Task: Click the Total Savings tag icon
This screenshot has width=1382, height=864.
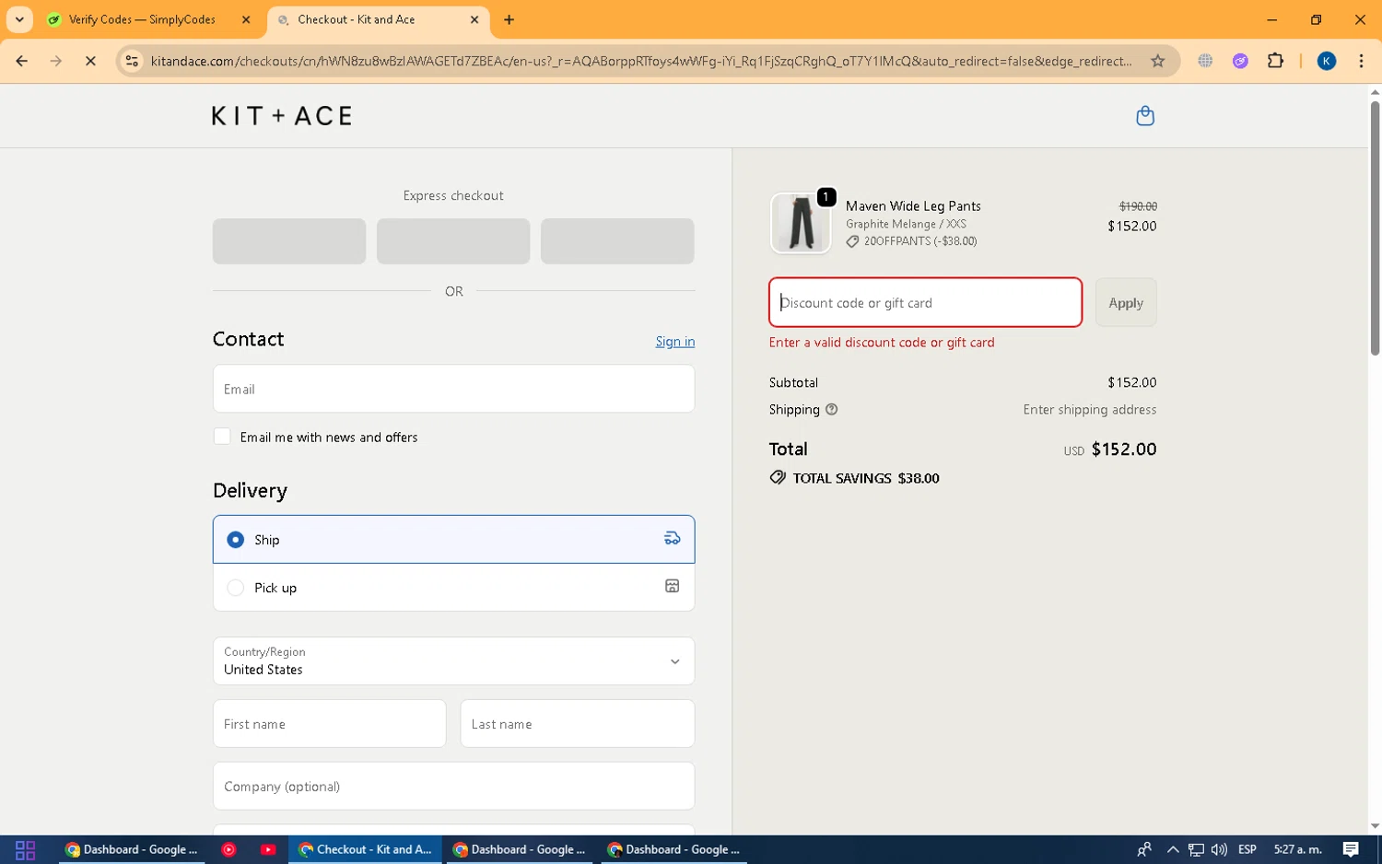Action: (778, 478)
